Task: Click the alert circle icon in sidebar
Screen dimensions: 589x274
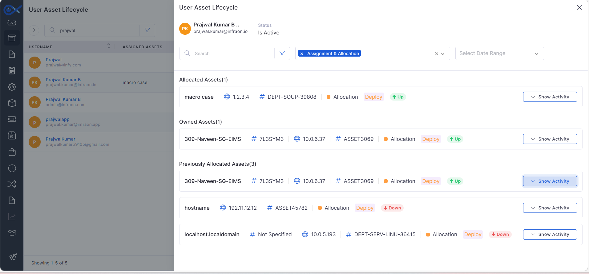Action: point(12,168)
